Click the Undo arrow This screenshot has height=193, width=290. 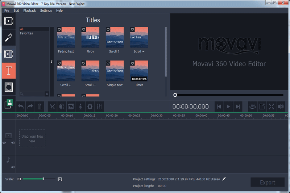21,106
